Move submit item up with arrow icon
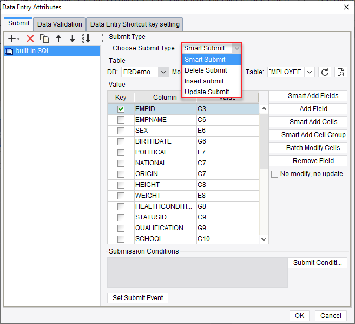 (58, 38)
